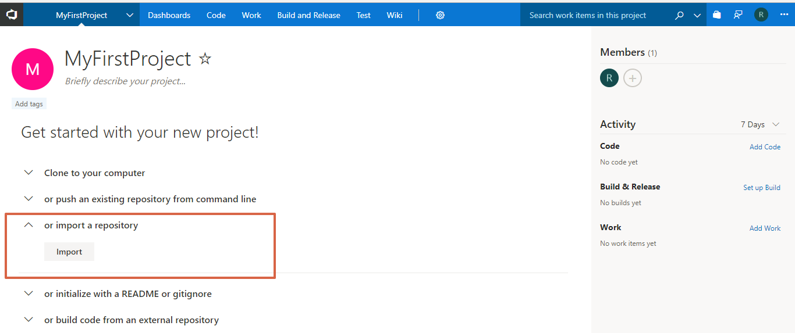The height and width of the screenshot is (333, 795).
Task: Click the Activity heading
Action: tap(617, 124)
